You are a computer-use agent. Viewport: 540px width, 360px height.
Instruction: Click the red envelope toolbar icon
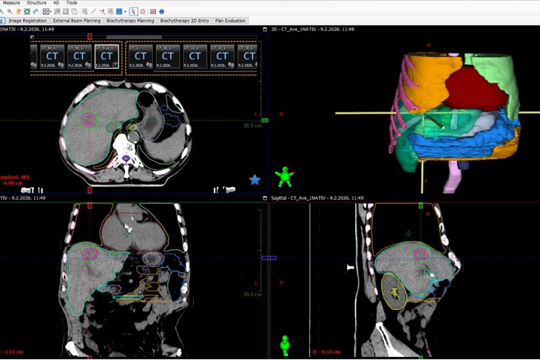click(x=153, y=12)
